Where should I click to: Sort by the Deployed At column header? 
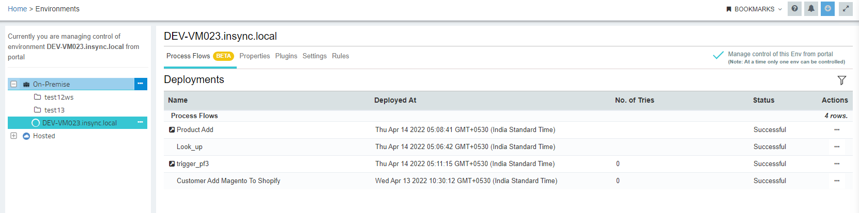tap(395, 100)
